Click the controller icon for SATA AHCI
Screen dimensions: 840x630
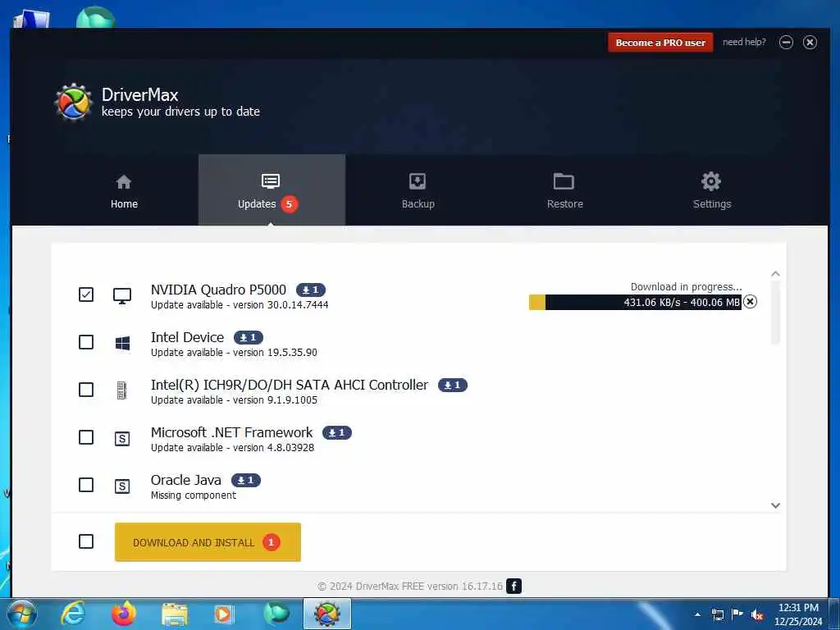(x=122, y=390)
